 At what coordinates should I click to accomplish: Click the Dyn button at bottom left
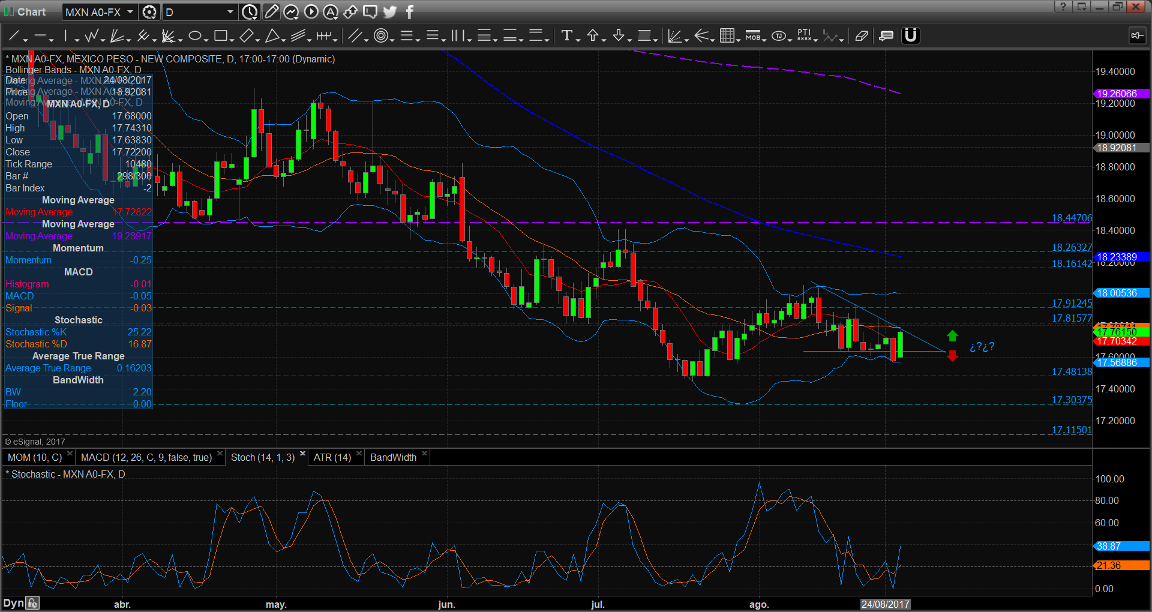(x=13, y=603)
